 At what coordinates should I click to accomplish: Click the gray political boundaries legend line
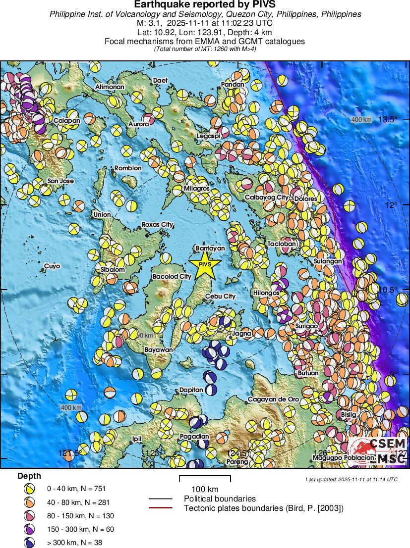click(160, 498)
